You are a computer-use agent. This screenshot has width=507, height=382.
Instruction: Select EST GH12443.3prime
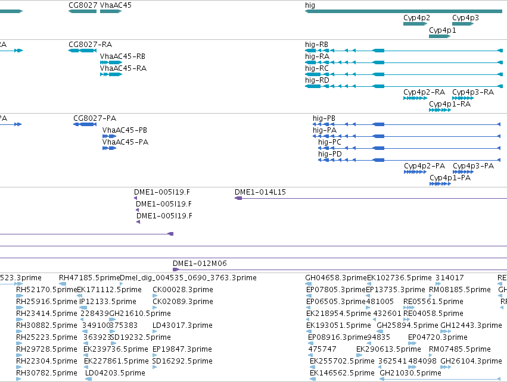coord(446,331)
